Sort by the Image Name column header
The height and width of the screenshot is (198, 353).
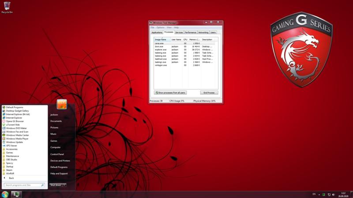point(162,40)
